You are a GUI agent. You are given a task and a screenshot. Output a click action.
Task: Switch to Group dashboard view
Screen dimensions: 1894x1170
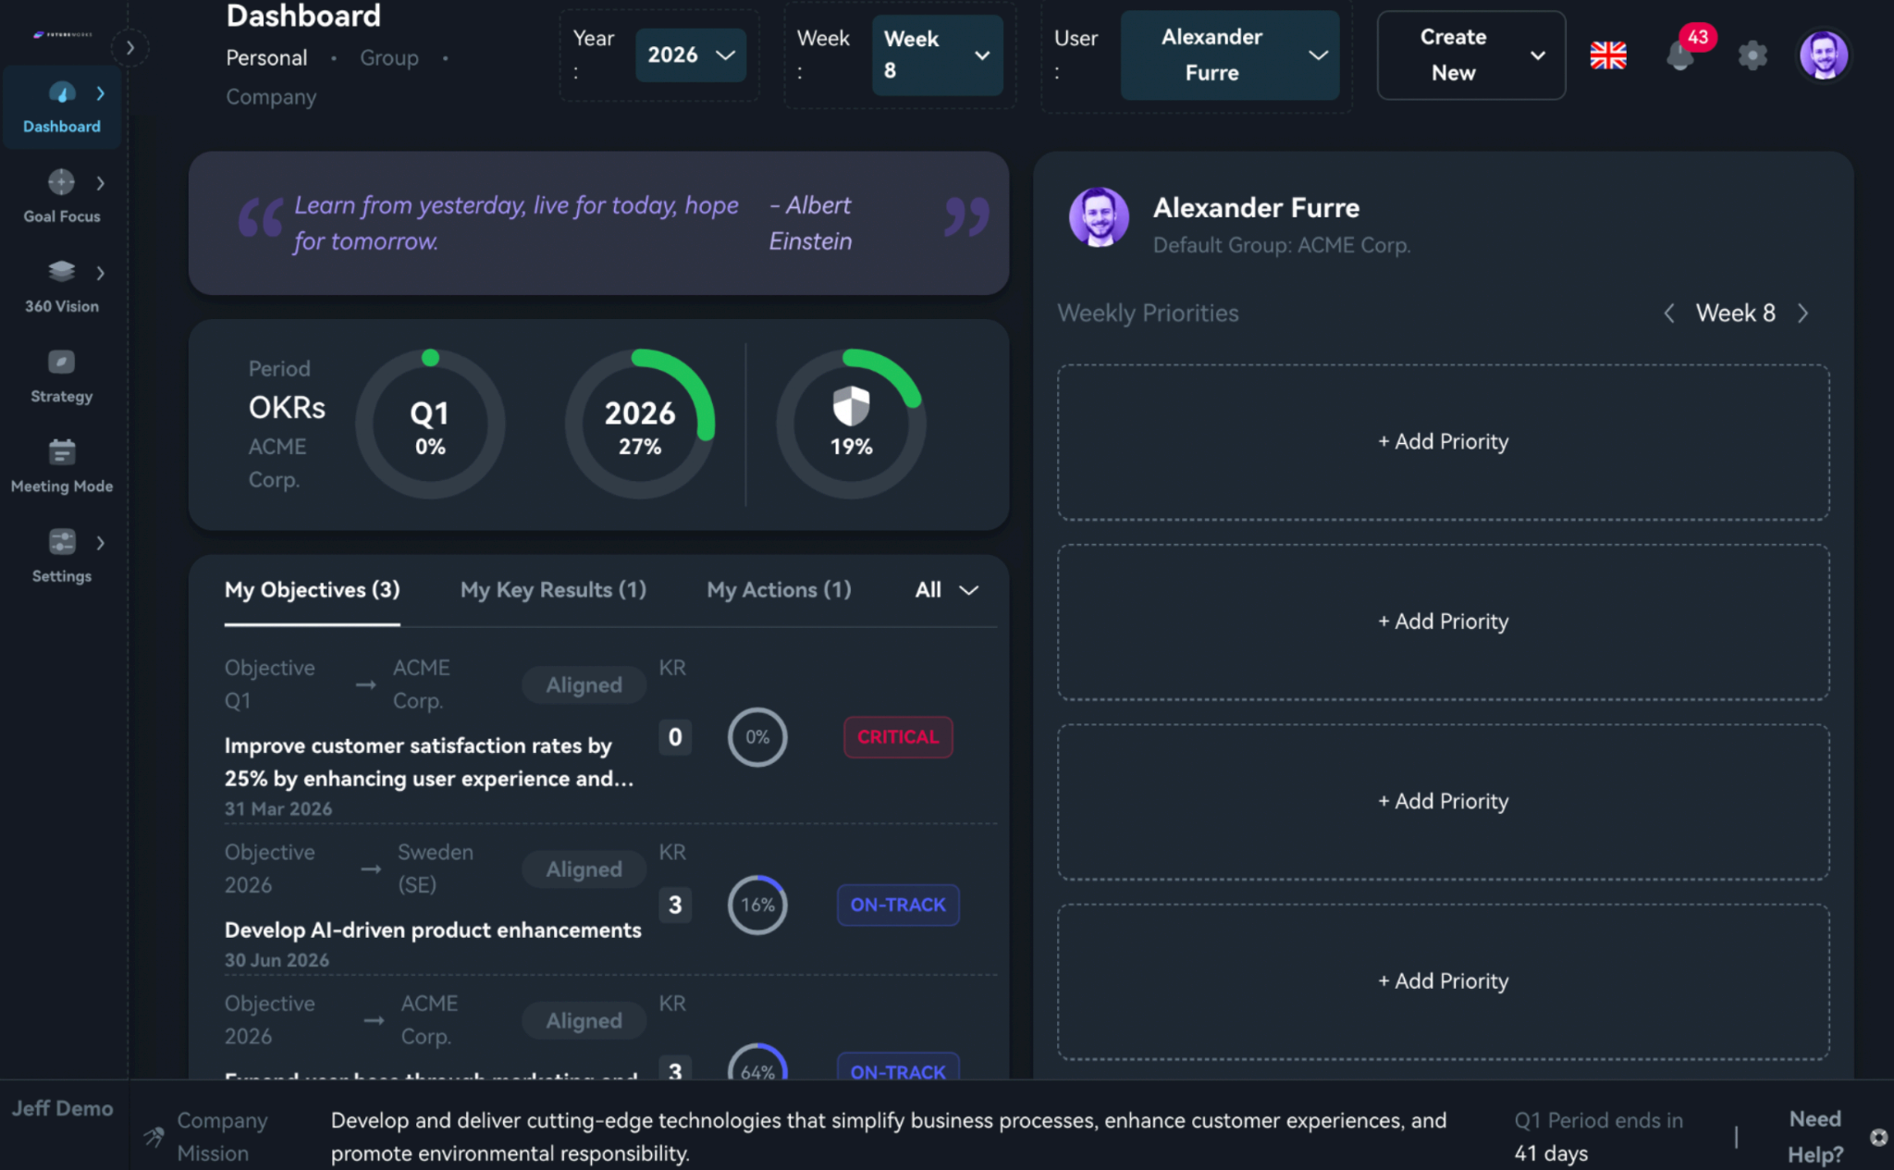pyautogui.click(x=388, y=57)
